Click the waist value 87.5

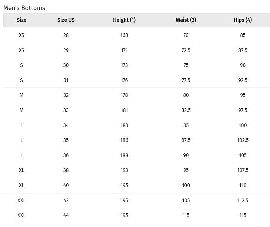pos(186,140)
